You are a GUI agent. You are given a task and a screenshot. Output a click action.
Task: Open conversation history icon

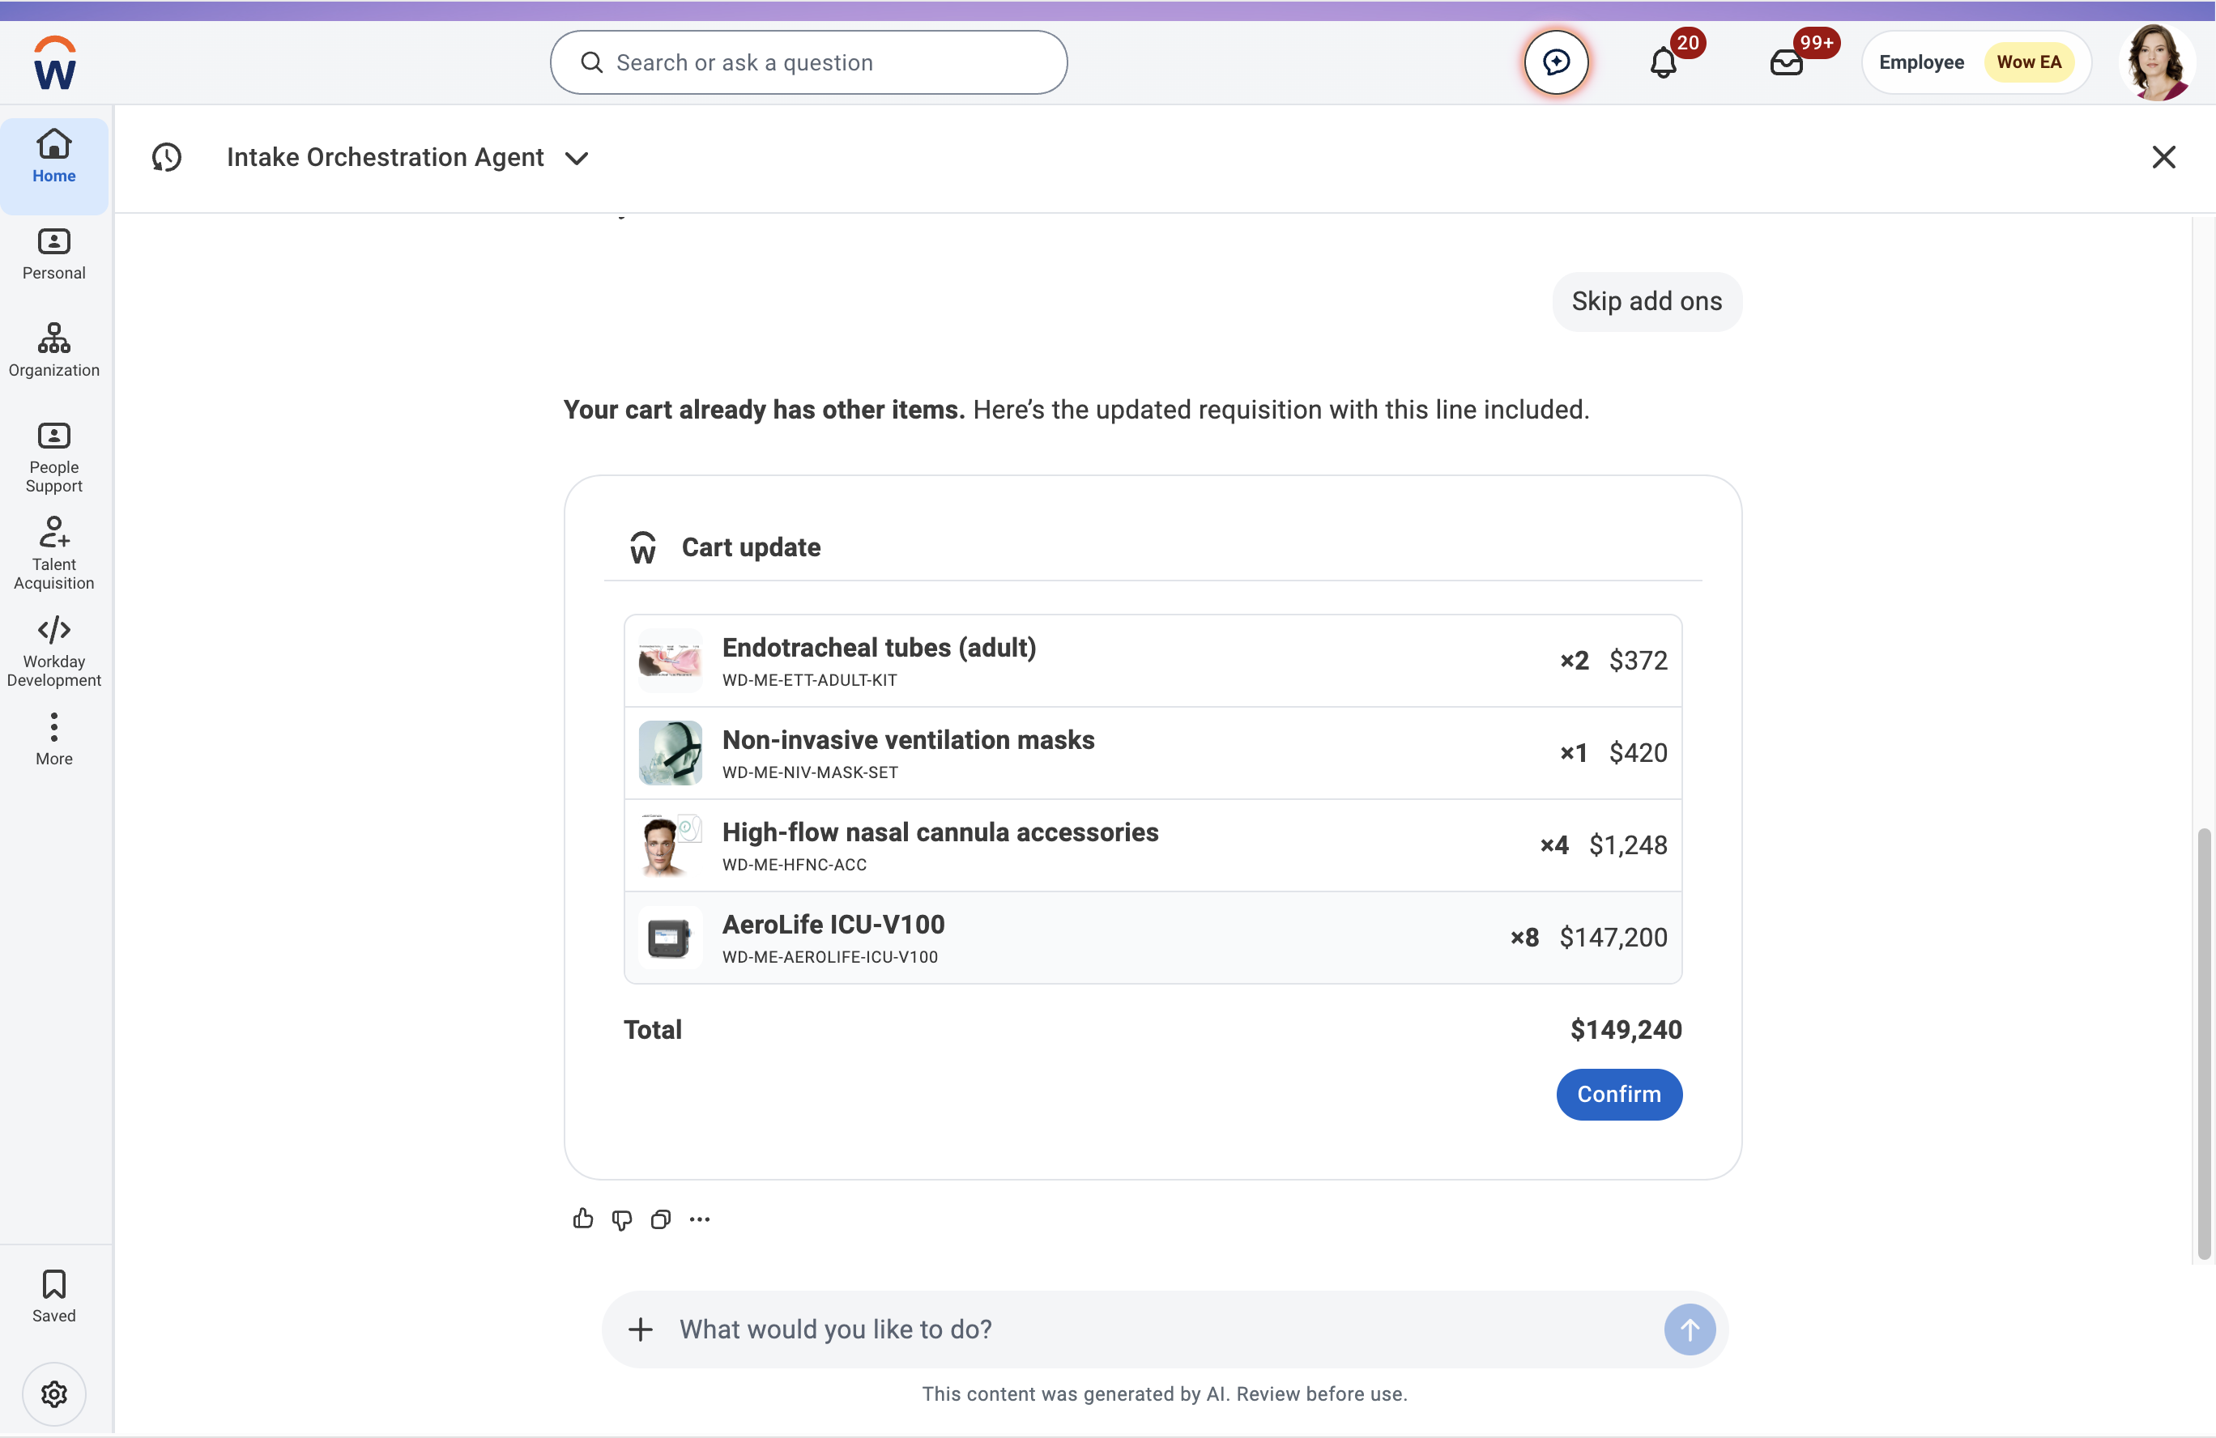(167, 157)
